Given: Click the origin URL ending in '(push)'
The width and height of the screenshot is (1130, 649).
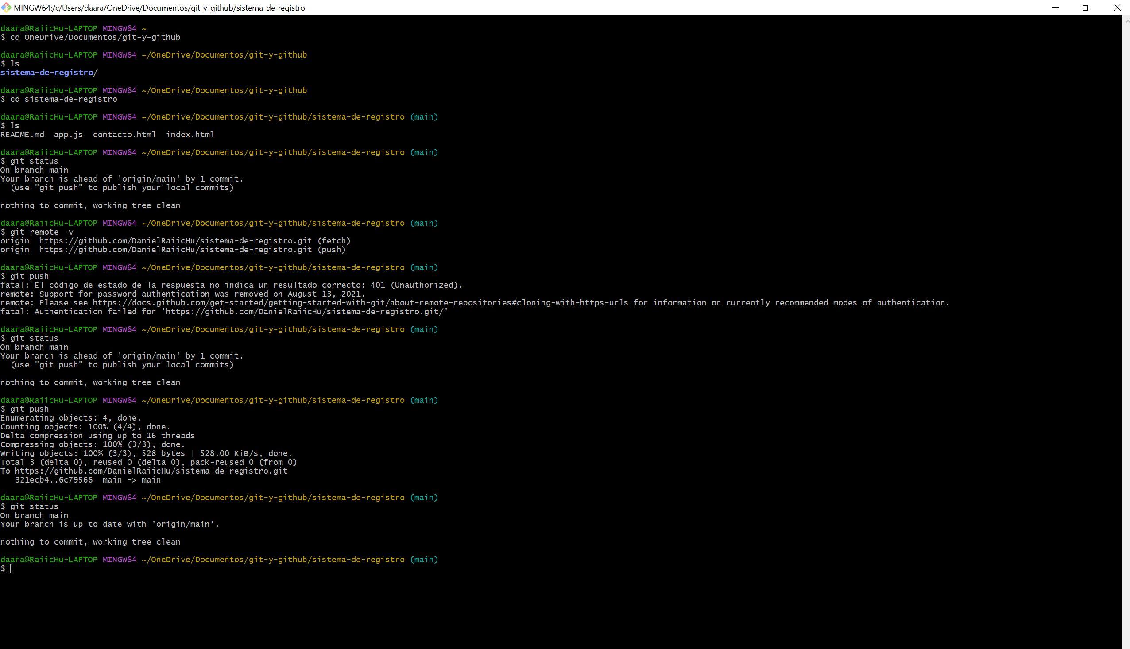Looking at the screenshot, I should [x=193, y=250].
